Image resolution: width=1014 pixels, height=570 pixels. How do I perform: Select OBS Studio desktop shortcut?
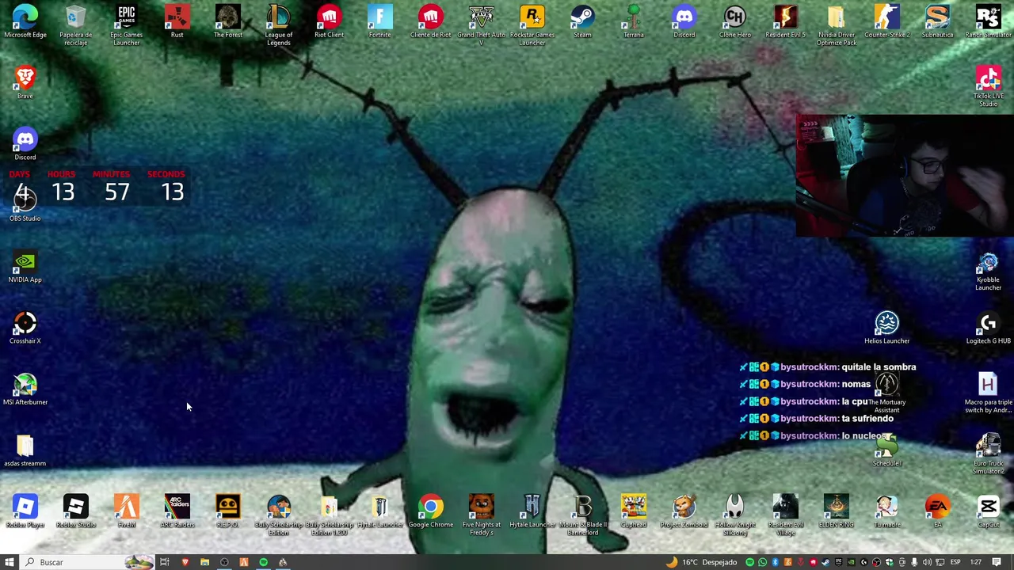pyautogui.click(x=25, y=204)
